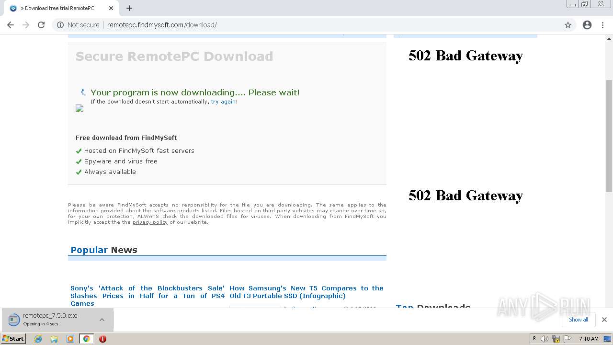Switch to Chrome taskbar button
613x345 pixels.
(x=86, y=339)
